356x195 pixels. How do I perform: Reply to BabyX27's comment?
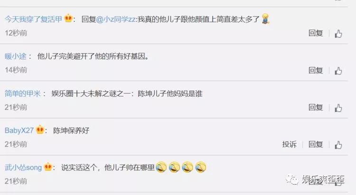coord(316,144)
